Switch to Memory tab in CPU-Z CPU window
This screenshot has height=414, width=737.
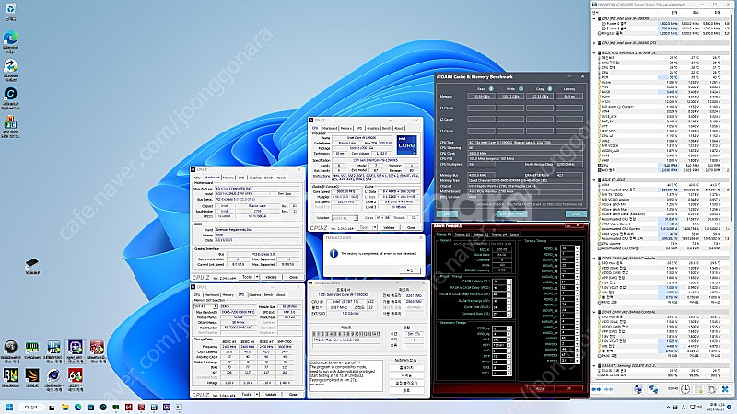point(346,128)
